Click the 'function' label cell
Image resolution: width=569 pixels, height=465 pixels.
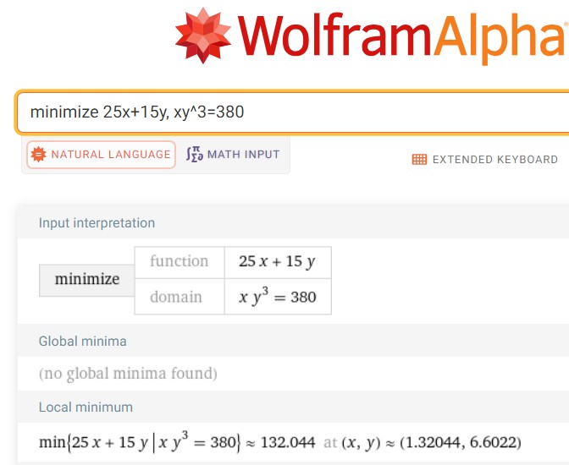click(180, 263)
